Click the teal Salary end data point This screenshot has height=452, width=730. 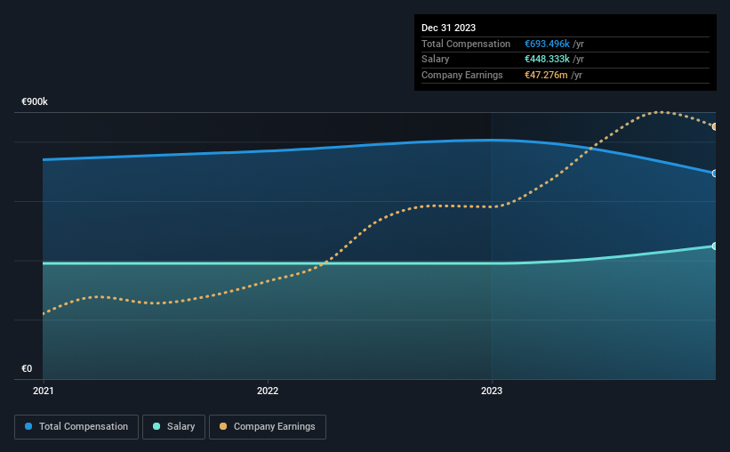tap(714, 246)
